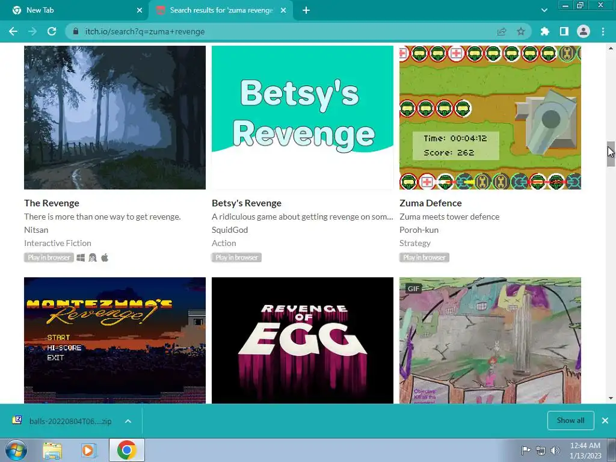Click the Action genre text
This screenshot has width=616, height=462.
click(224, 243)
